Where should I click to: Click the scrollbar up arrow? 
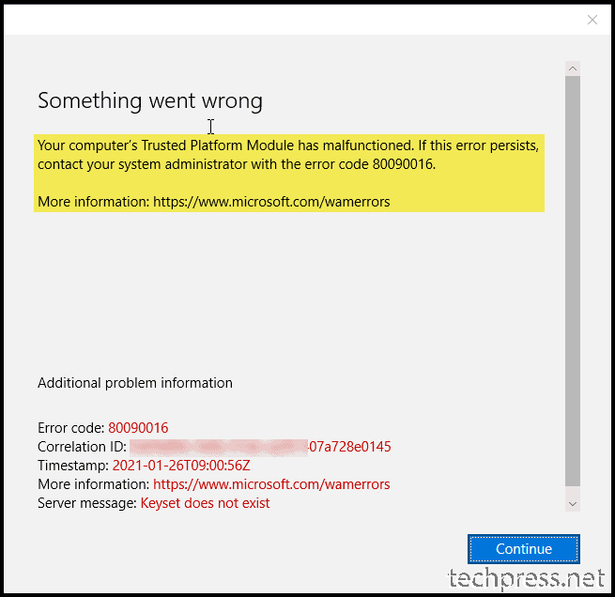[x=572, y=69]
